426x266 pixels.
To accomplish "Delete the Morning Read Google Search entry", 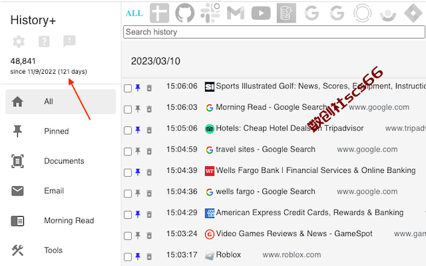I will tap(149, 109).
